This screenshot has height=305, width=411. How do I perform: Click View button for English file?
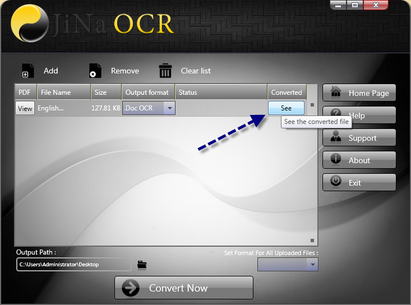[x=25, y=108]
